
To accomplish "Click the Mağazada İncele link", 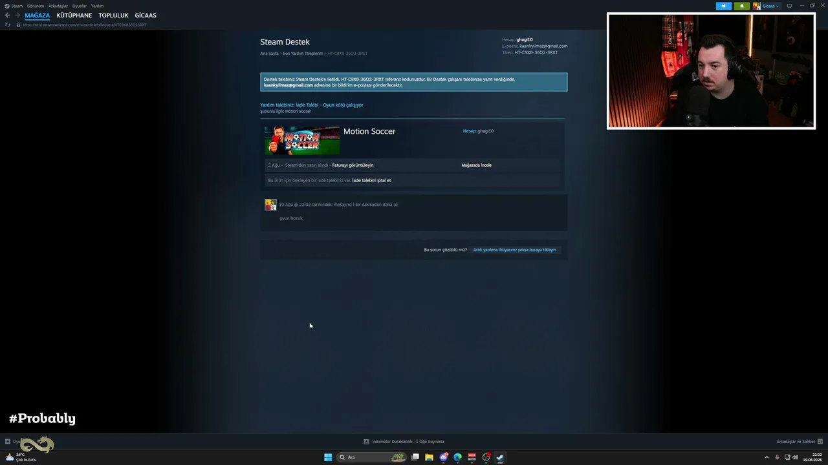I will point(476,165).
